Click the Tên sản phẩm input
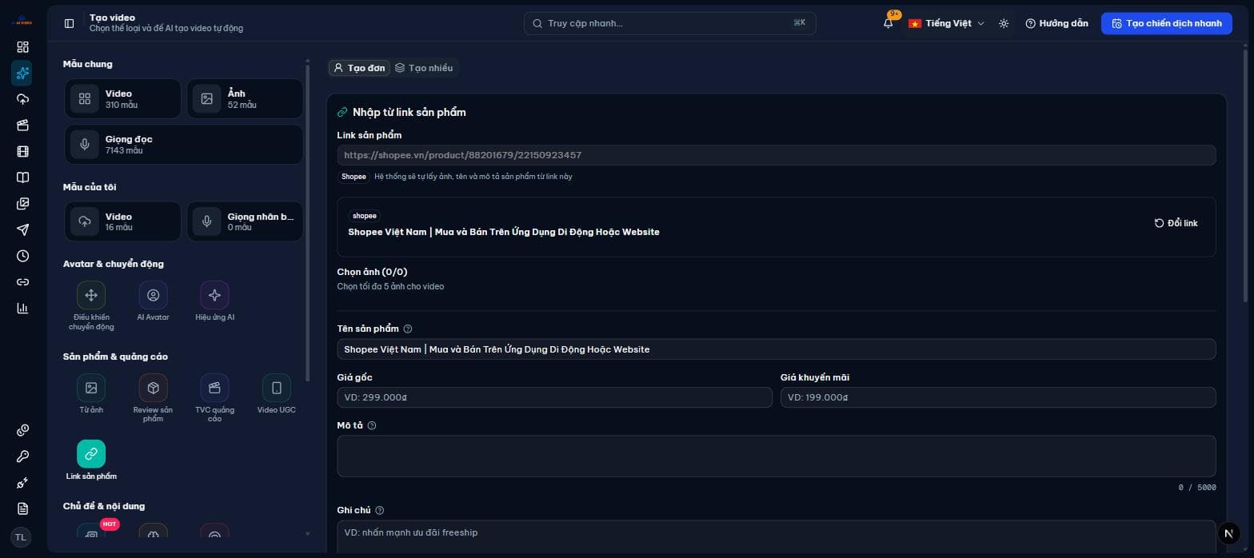1254x558 pixels. [777, 349]
